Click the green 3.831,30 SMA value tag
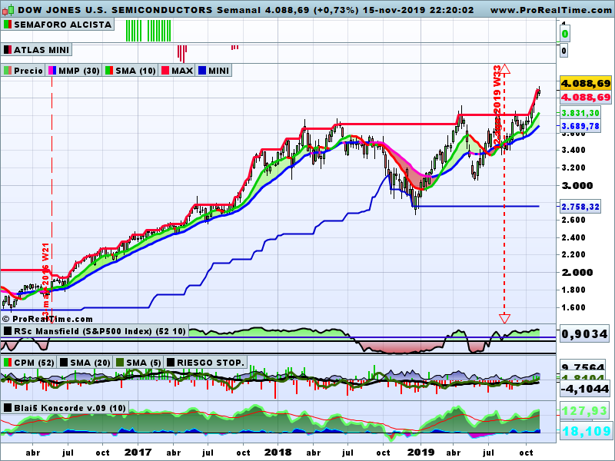Viewport: 615px width, 461px height. point(580,113)
